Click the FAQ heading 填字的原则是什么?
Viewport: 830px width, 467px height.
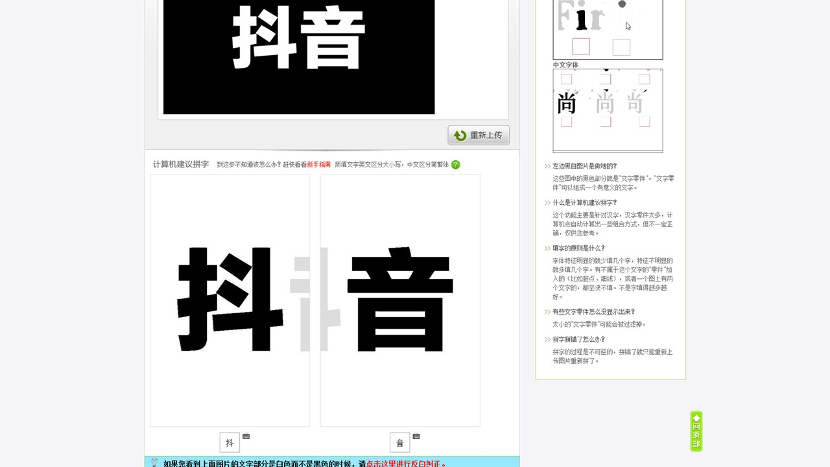click(578, 248)
